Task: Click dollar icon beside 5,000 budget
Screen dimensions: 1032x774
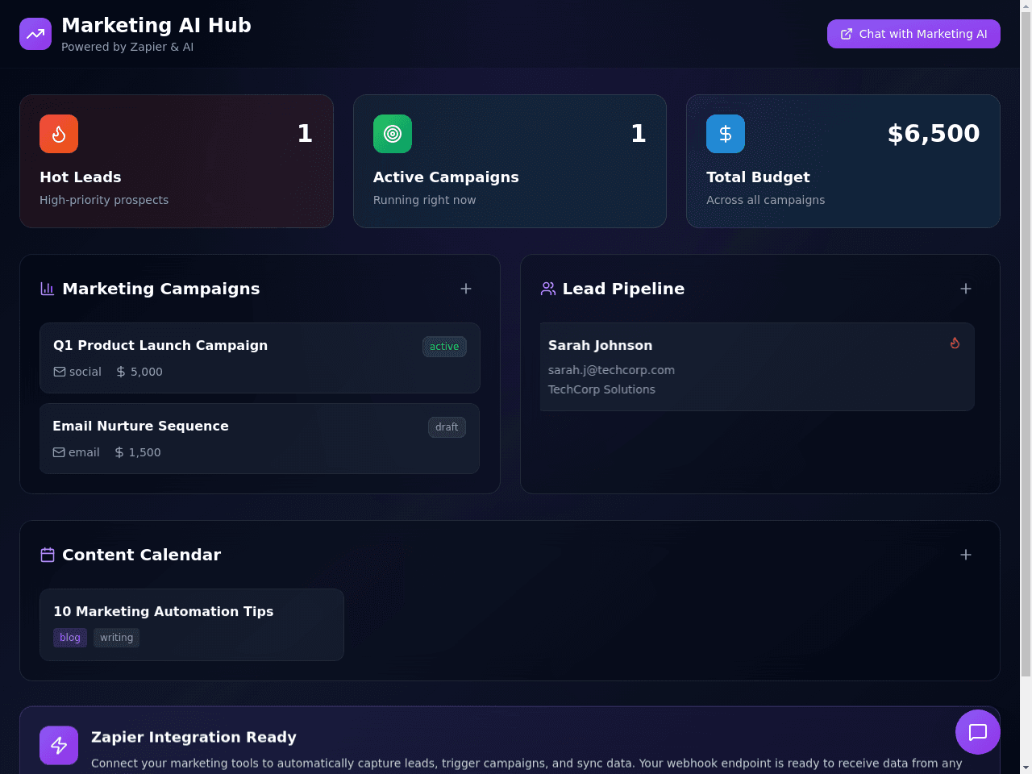Action: coord(121,372)
